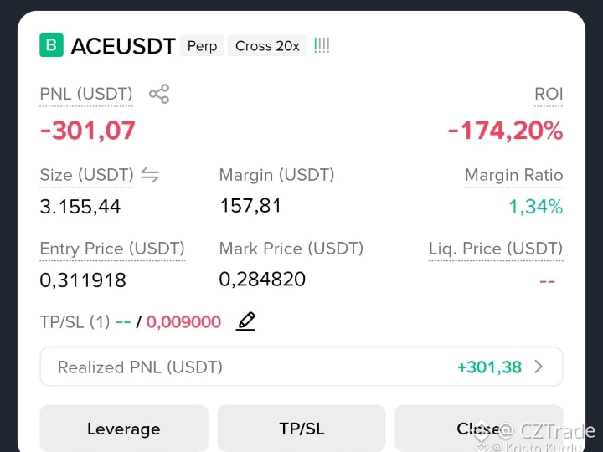Tap the Cross 20x tag
The image size is (603, 452).
[268, 46]
